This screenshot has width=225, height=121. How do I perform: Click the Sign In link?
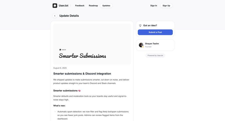point(154,5)
